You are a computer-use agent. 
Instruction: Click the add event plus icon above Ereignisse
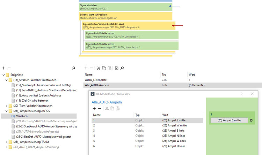pyautogui.click(x=3, y=68)
